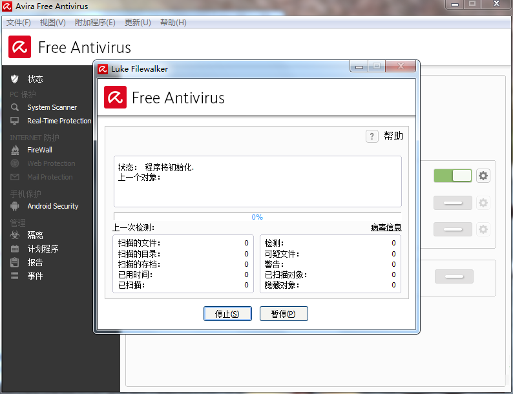Select Android Security in the sidebar
Screen dimensions: 513x394
point(53,206)
